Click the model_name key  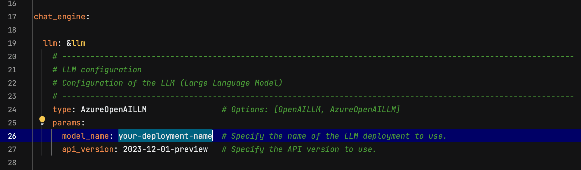(x=85, y=136)
